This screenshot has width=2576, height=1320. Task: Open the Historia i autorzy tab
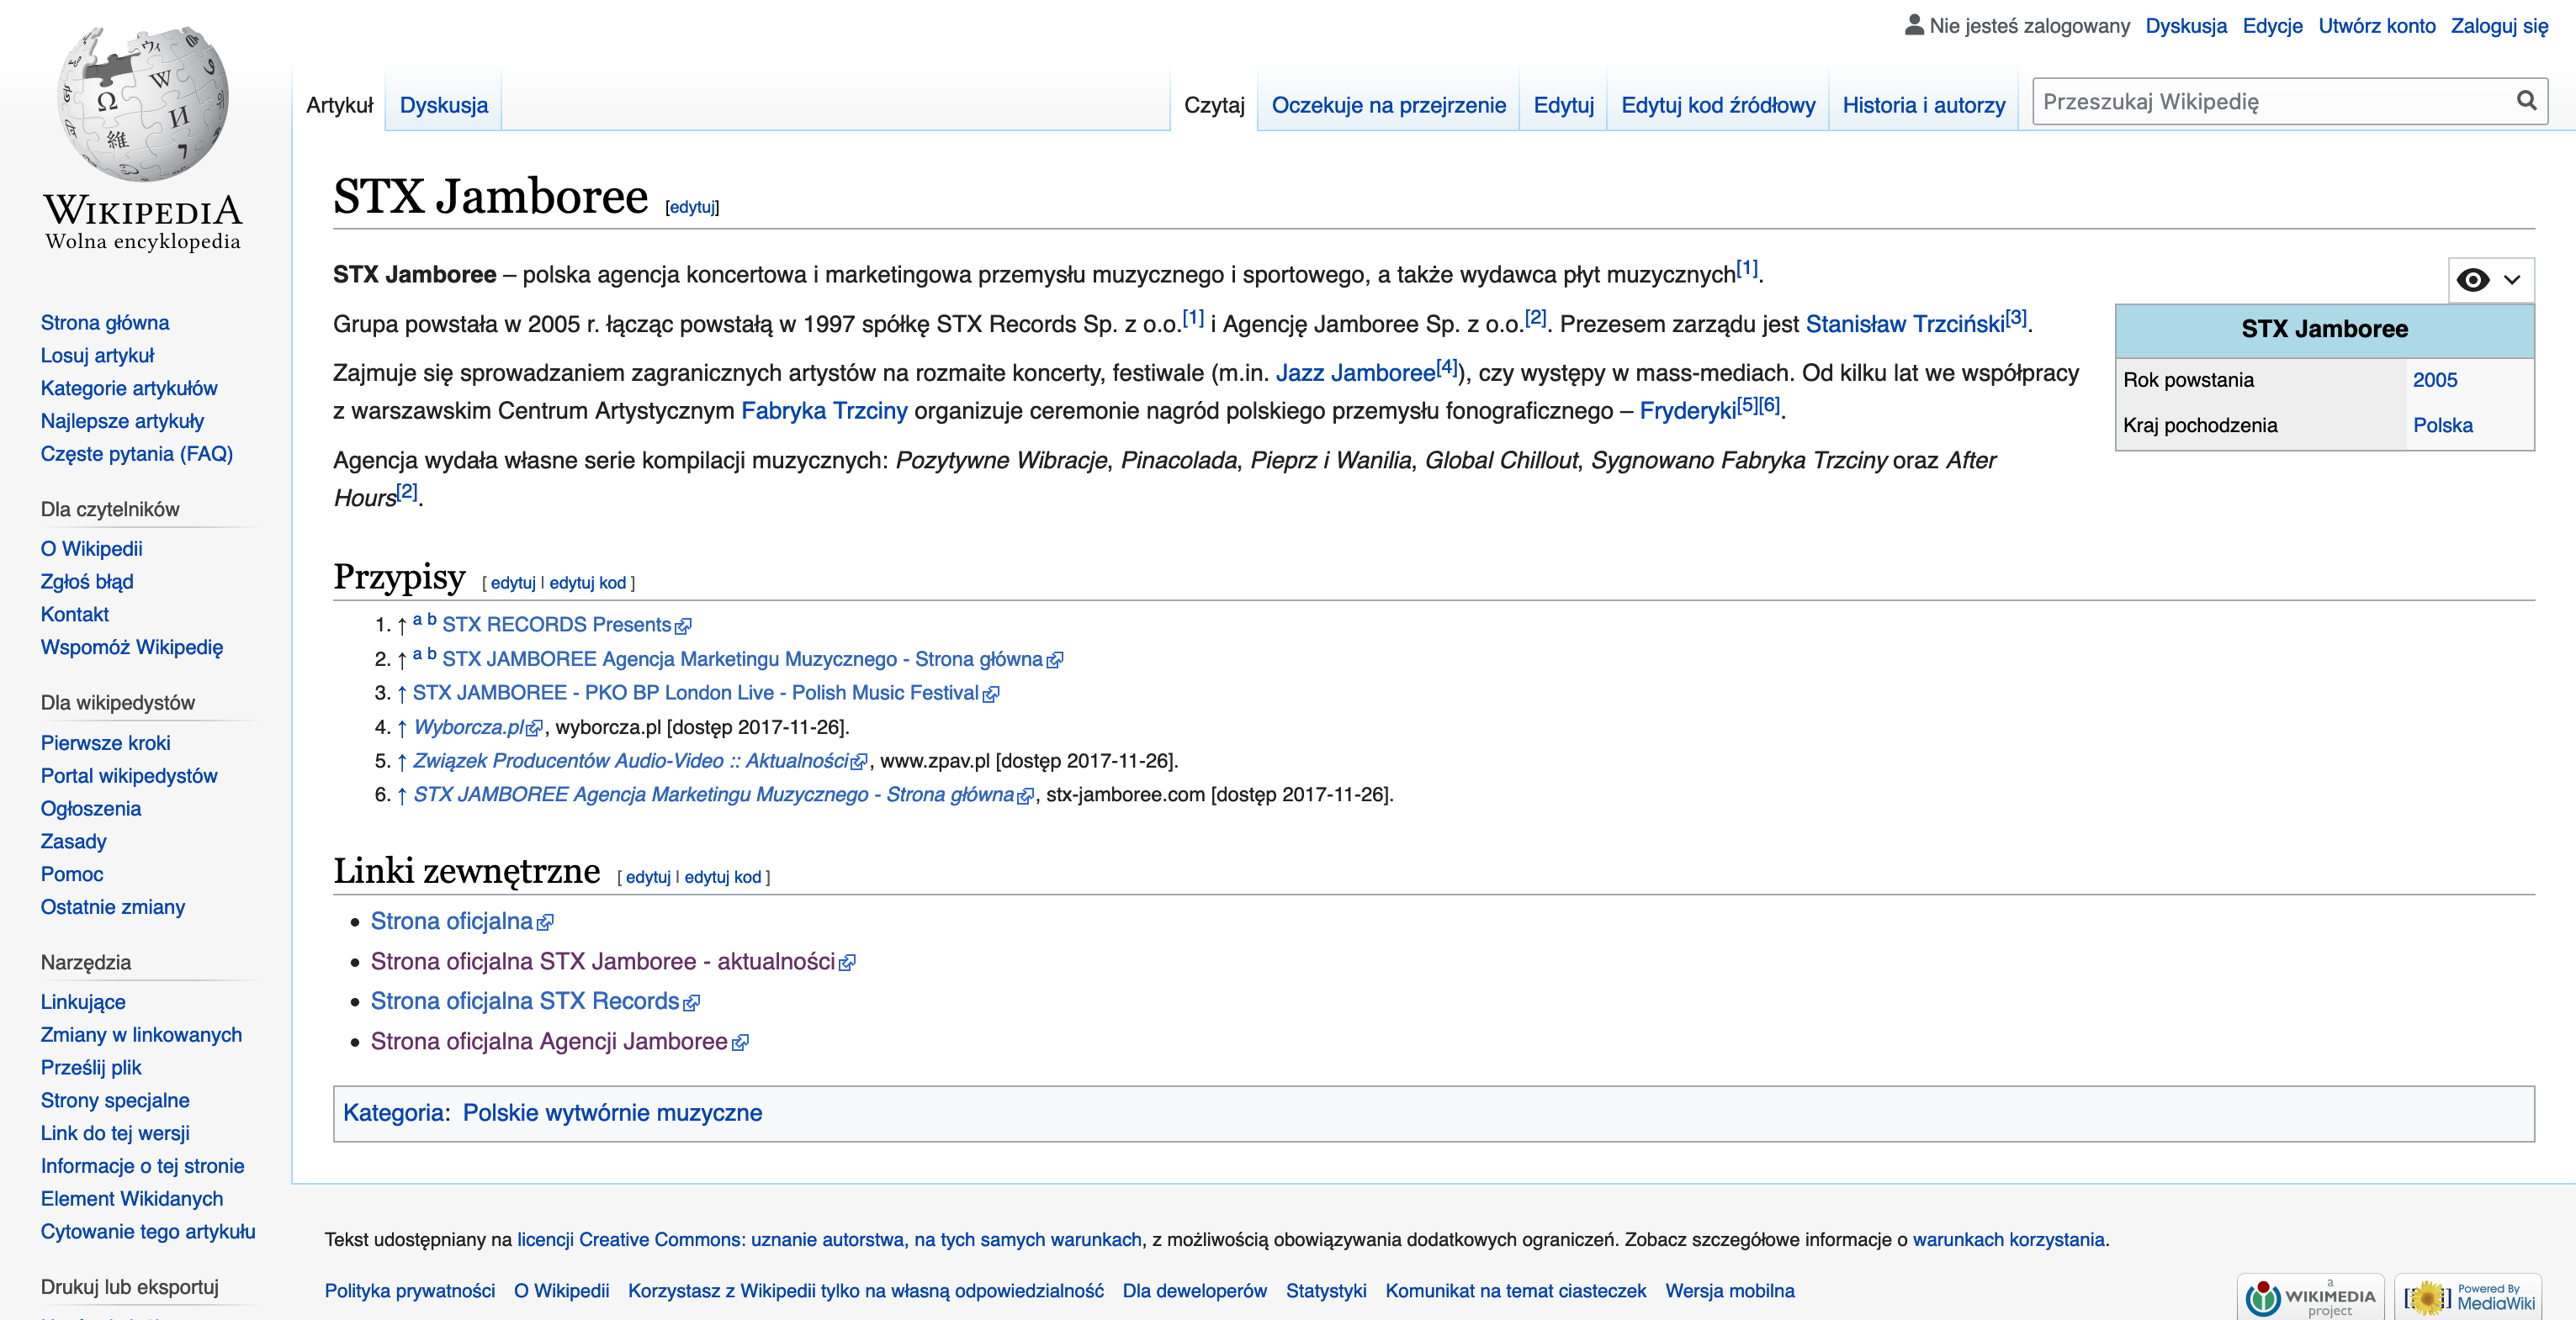click(x=1923, y=105)
